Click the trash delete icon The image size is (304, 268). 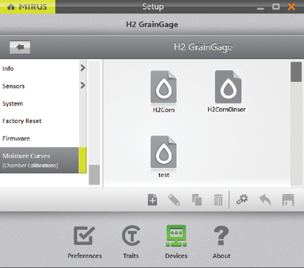[218, 200]
